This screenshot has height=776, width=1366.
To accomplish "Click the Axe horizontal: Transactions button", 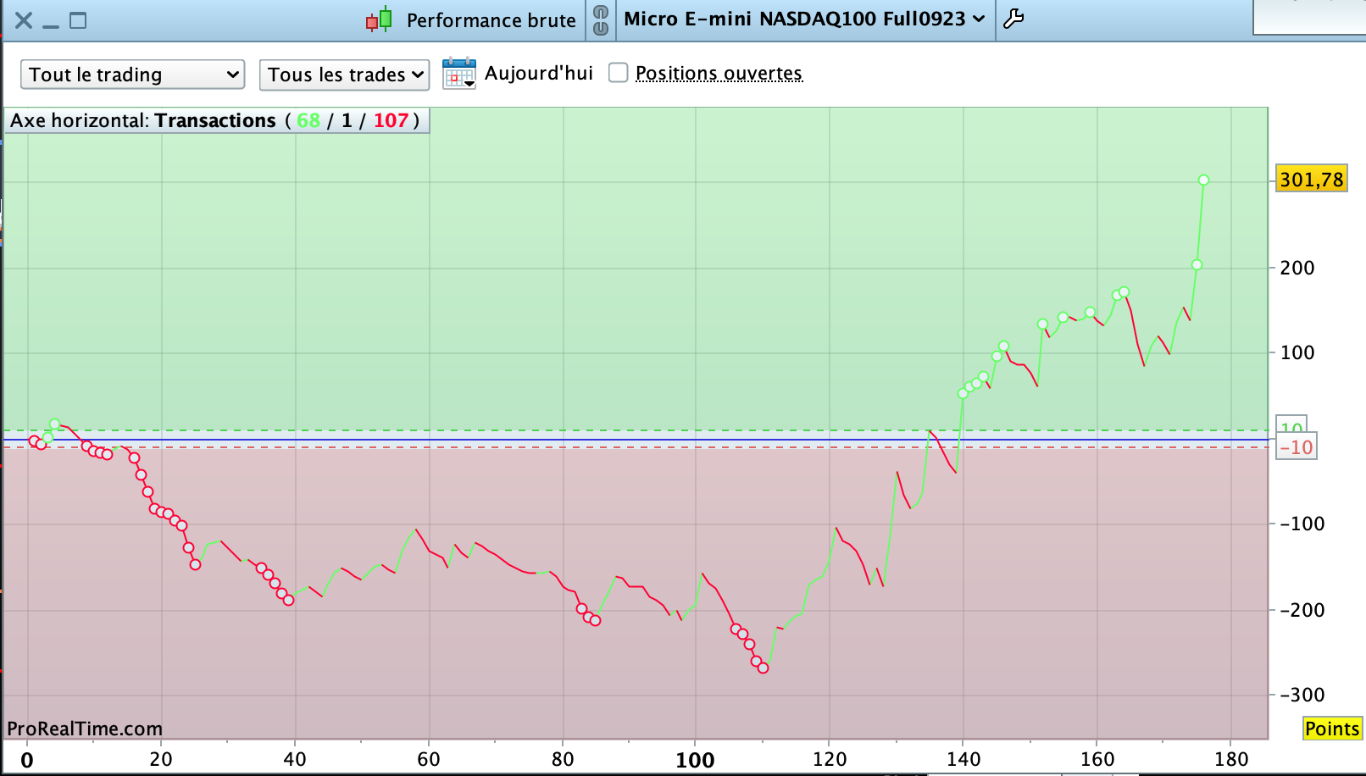I will pos(216,120).
